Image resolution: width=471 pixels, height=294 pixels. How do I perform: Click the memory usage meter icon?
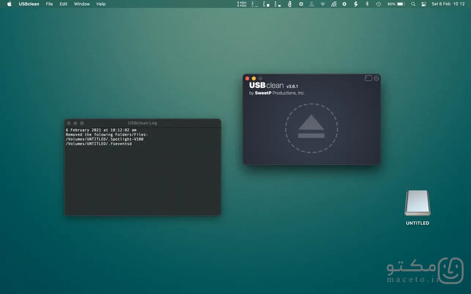266,4
